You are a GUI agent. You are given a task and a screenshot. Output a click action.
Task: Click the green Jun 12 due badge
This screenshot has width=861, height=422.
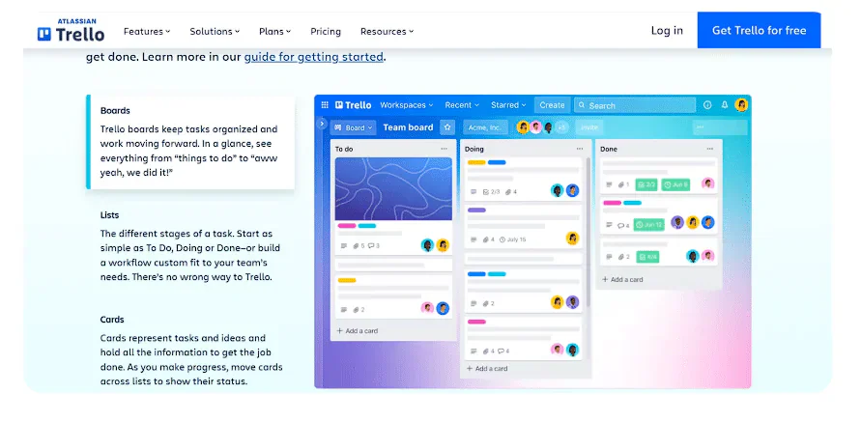tap(649, 224)
